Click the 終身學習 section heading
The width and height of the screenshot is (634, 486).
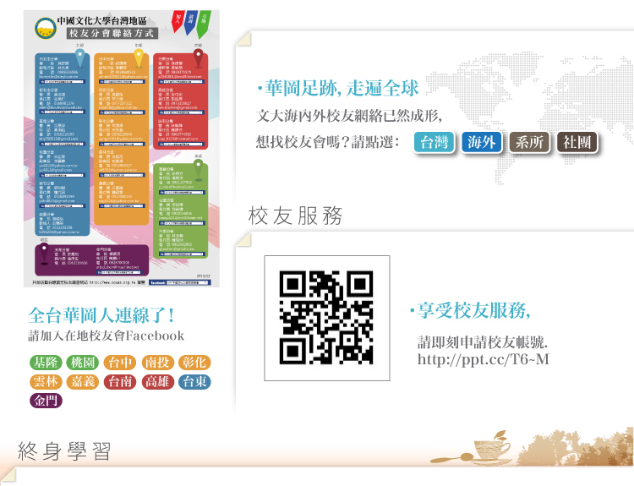pos(64,451)
